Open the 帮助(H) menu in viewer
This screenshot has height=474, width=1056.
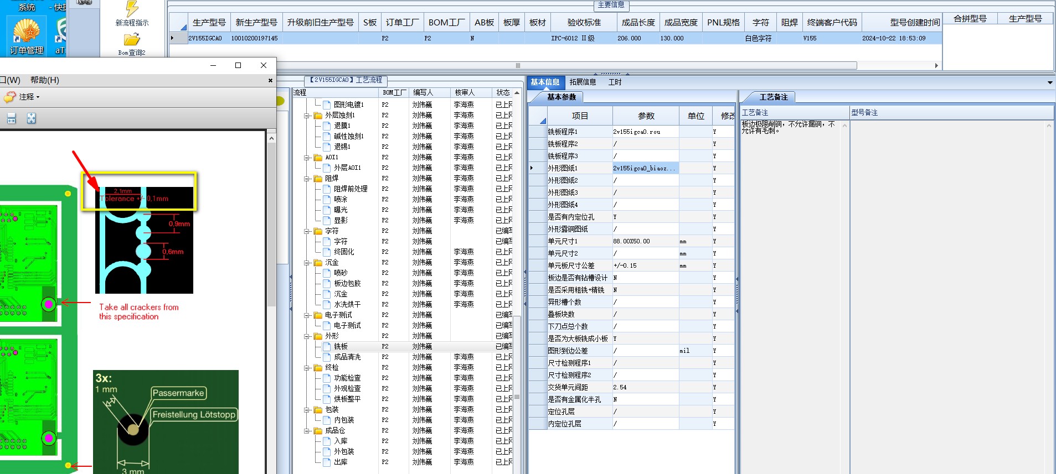[45, 80]
